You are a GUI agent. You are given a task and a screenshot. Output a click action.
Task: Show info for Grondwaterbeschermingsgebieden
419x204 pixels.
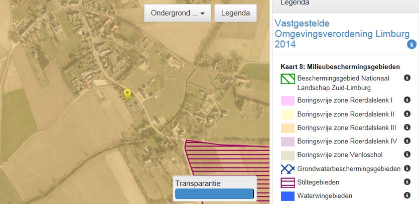(407, 168)
